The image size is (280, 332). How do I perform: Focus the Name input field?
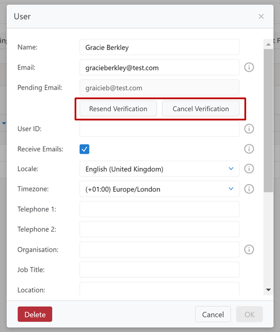[x=160, y=47]
